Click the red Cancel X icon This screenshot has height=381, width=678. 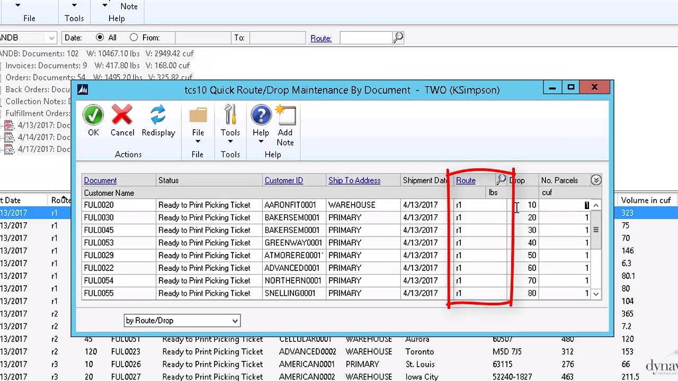pyautogui.click(x=122, y=115)
